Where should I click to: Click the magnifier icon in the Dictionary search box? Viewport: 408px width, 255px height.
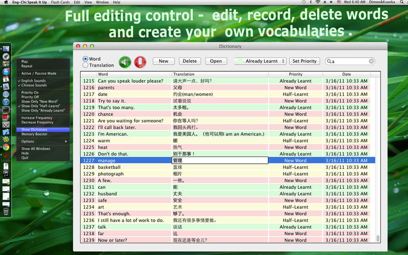[x=329, y=61]
